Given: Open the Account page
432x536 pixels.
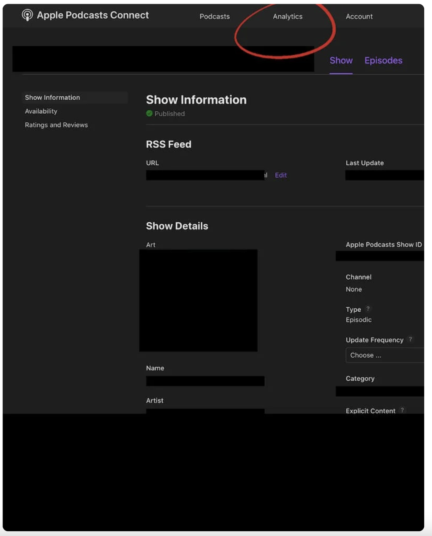Looking at the screenshot, I should (x=359, y=16).
